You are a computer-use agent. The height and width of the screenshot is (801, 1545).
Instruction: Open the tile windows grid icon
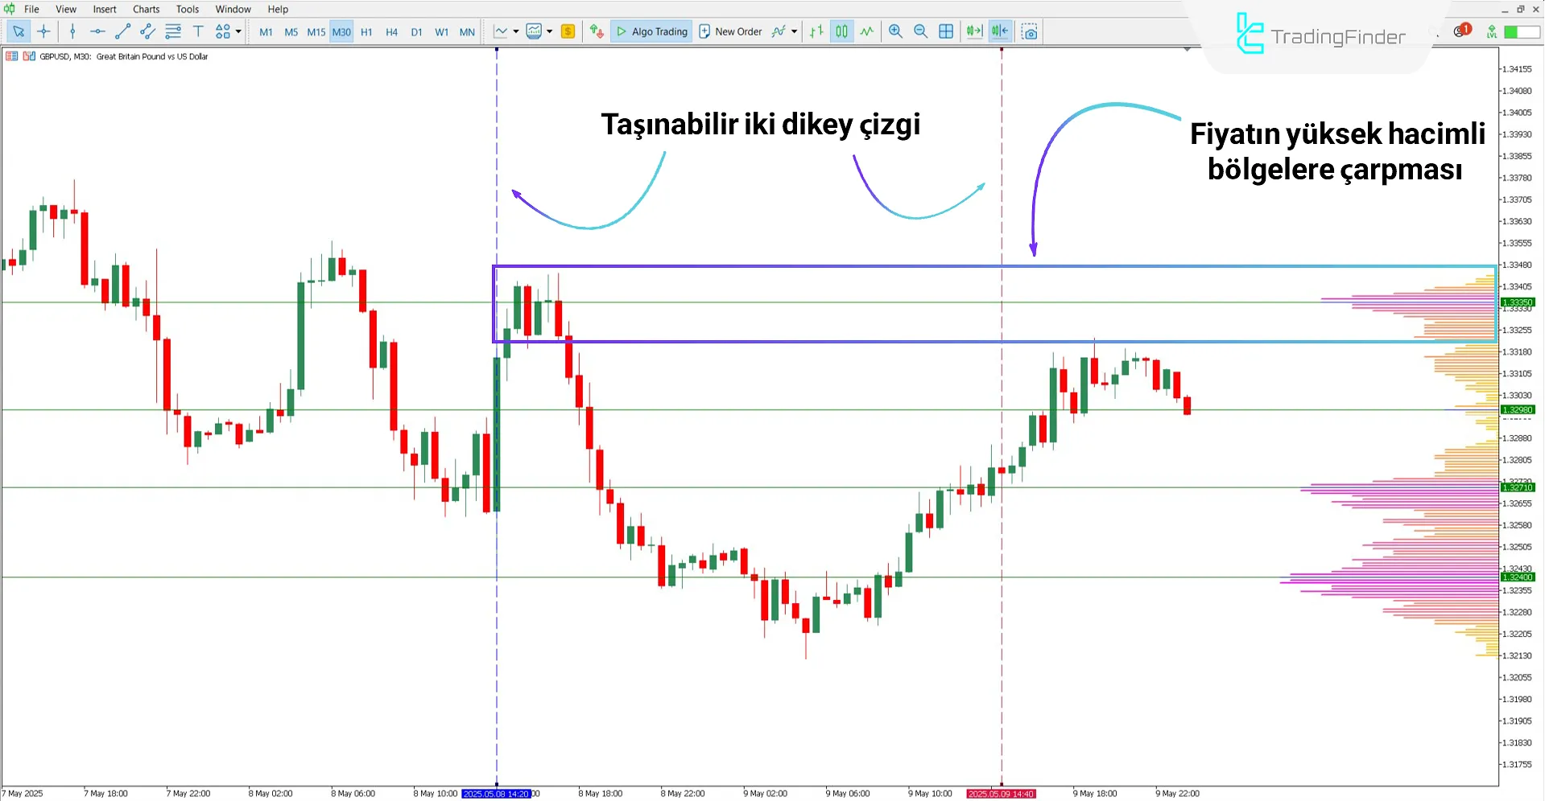[x=946, y=31]
